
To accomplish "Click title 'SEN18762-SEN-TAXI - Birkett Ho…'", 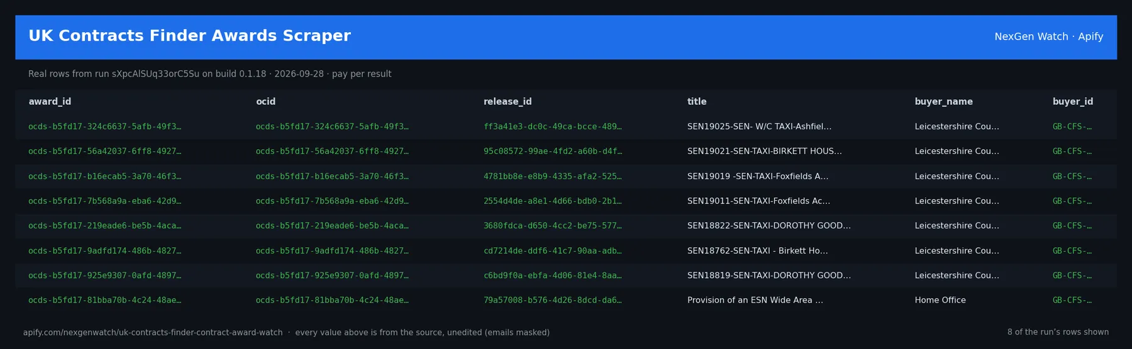I will [x=758, y=250].
